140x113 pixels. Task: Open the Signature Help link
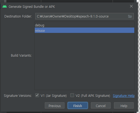(x=124, y=96)
